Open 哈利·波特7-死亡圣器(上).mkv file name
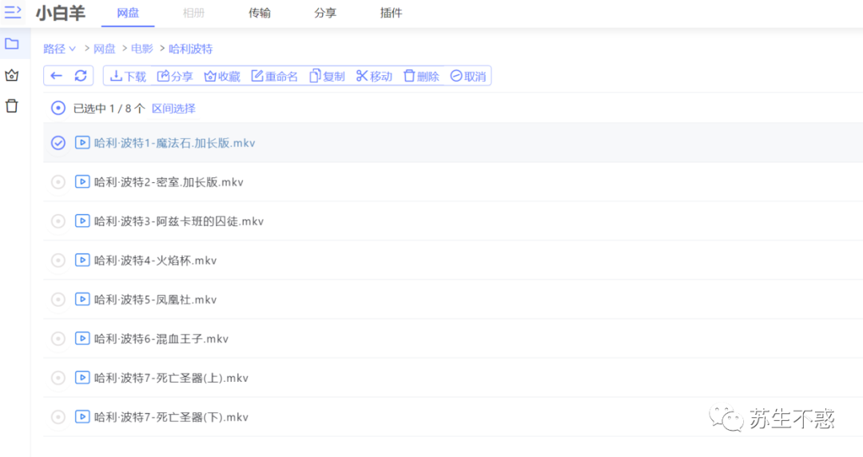Viewport: 863px width, 457px height. coord(171,378)
